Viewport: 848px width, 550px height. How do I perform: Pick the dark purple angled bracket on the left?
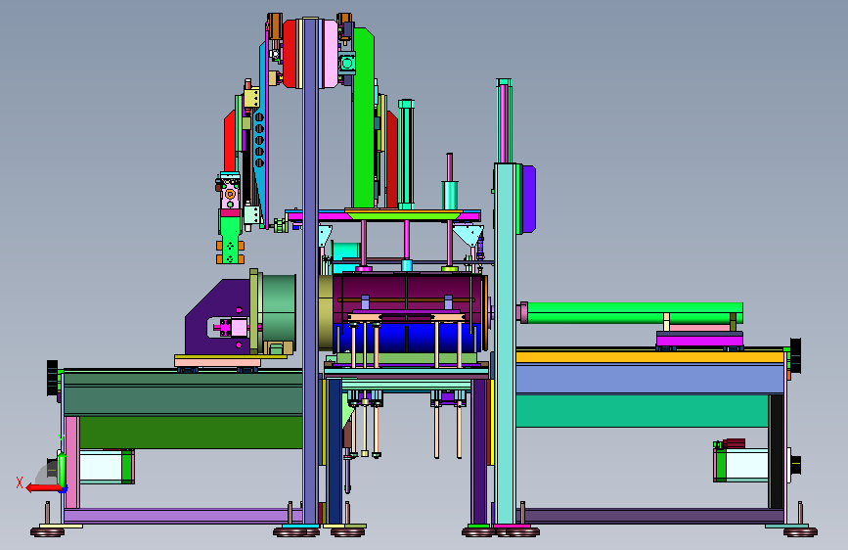216,319
